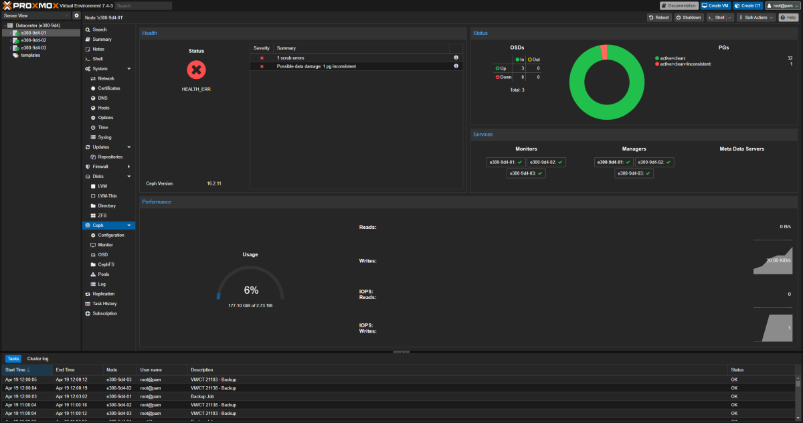Expand node e300-9d4-02 in tree
The width and height of the screenshot is (803, 423).
point(9,40)
